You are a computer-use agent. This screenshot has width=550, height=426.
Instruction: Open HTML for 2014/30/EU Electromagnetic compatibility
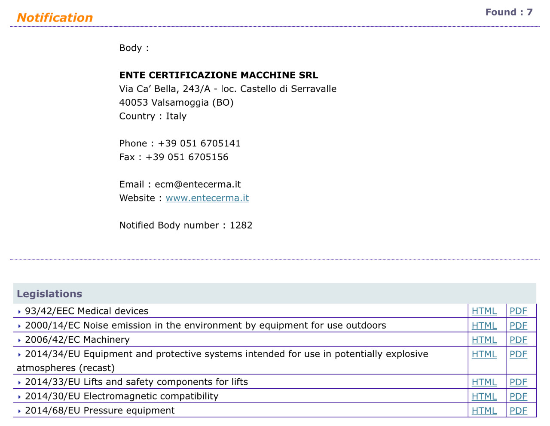[x=484, y=396]
